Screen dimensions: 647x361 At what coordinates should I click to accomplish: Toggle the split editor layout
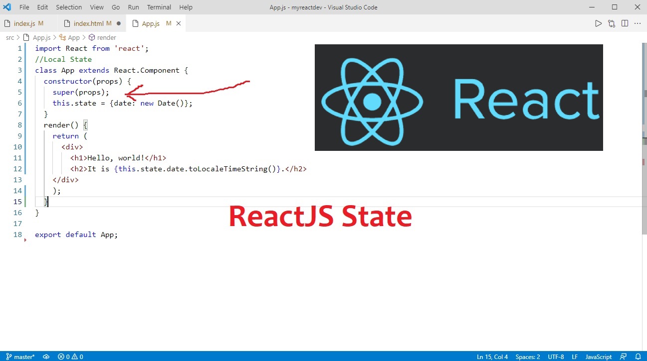625,23
